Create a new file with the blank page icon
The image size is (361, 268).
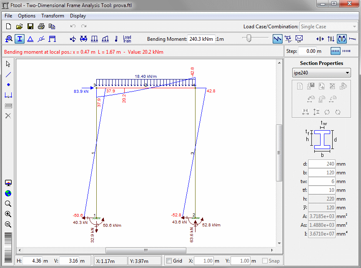(8, 26)
